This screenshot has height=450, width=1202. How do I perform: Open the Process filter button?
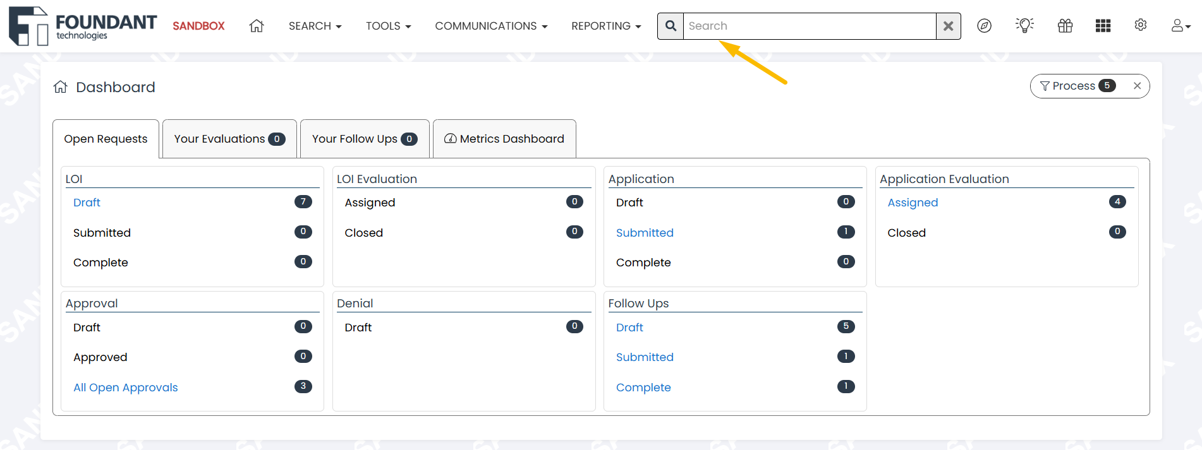point(1078,86)
